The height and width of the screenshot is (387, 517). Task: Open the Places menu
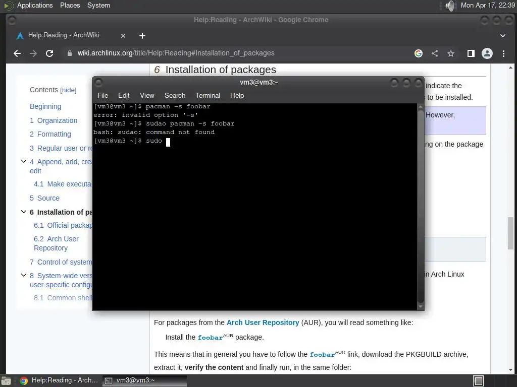[x=70, y=6]
